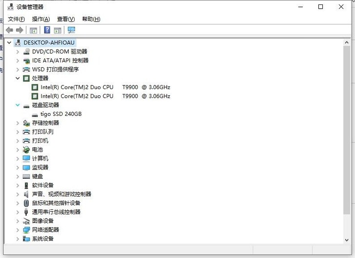Open the 查看(V) menu
Viewport: 355px width, 258px height.
66,19
